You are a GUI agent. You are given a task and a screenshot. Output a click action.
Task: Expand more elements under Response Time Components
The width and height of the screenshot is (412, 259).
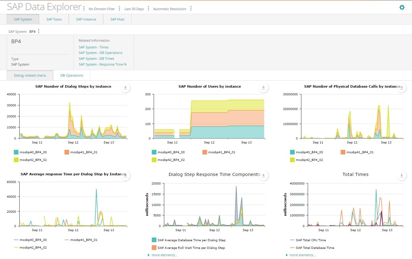163,255
